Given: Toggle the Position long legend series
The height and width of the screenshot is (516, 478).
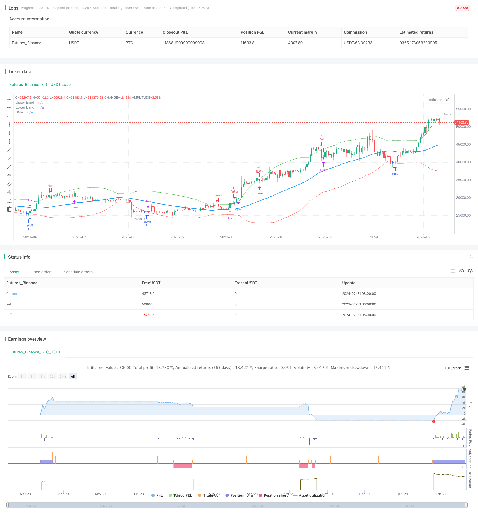Looking at the screenshot, I should [x=239, y=495].
